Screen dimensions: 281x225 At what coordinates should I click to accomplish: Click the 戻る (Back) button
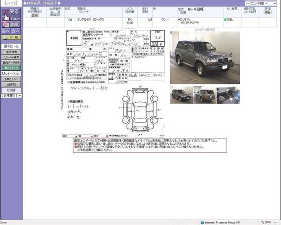point(11,11)
